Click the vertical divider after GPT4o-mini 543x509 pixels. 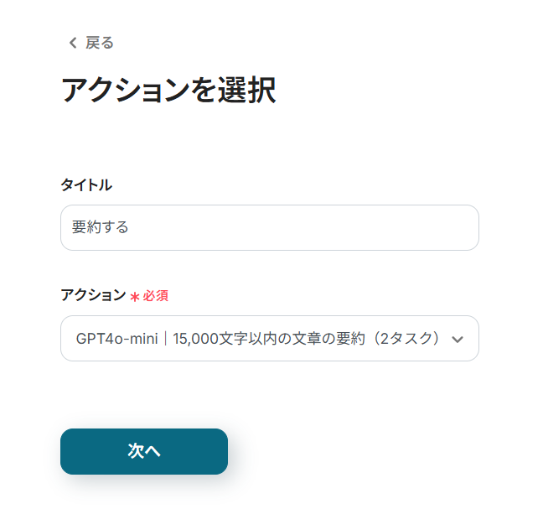coord(165,339)
